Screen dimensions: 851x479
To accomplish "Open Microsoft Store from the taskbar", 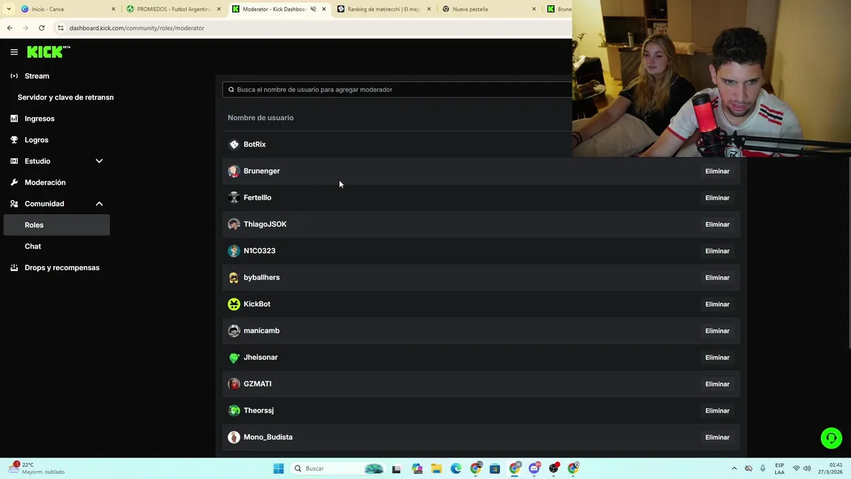I will (x=495, y=468).
